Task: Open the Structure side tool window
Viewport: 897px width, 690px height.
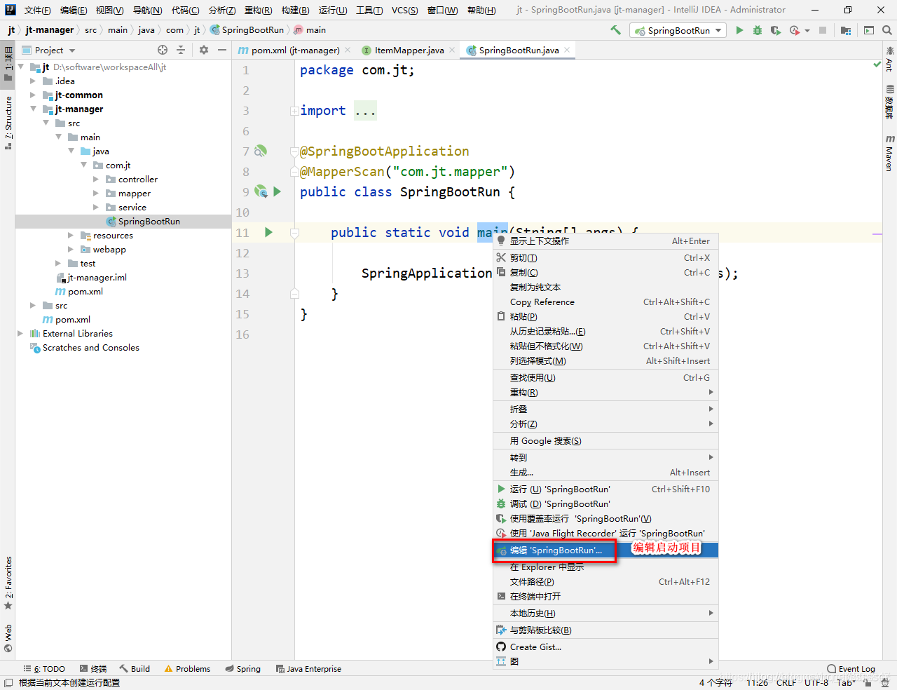Action: click(8, 123)
